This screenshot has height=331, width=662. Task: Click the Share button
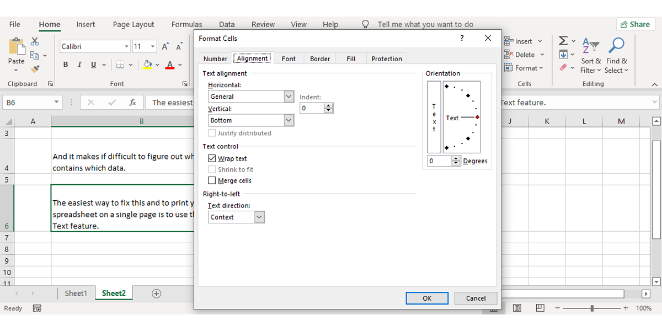pos(635,24)
